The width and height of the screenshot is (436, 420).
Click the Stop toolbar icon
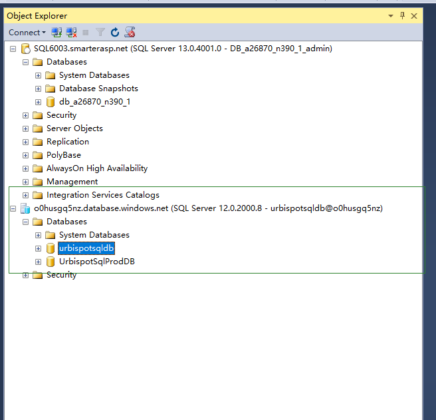point(86,32)
